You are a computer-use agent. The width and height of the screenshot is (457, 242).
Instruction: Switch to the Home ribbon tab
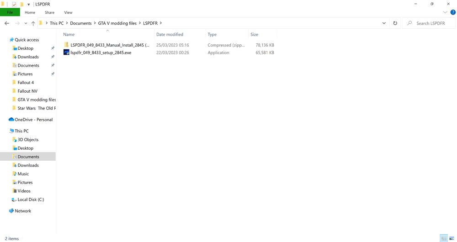click(x=30, y=12)
